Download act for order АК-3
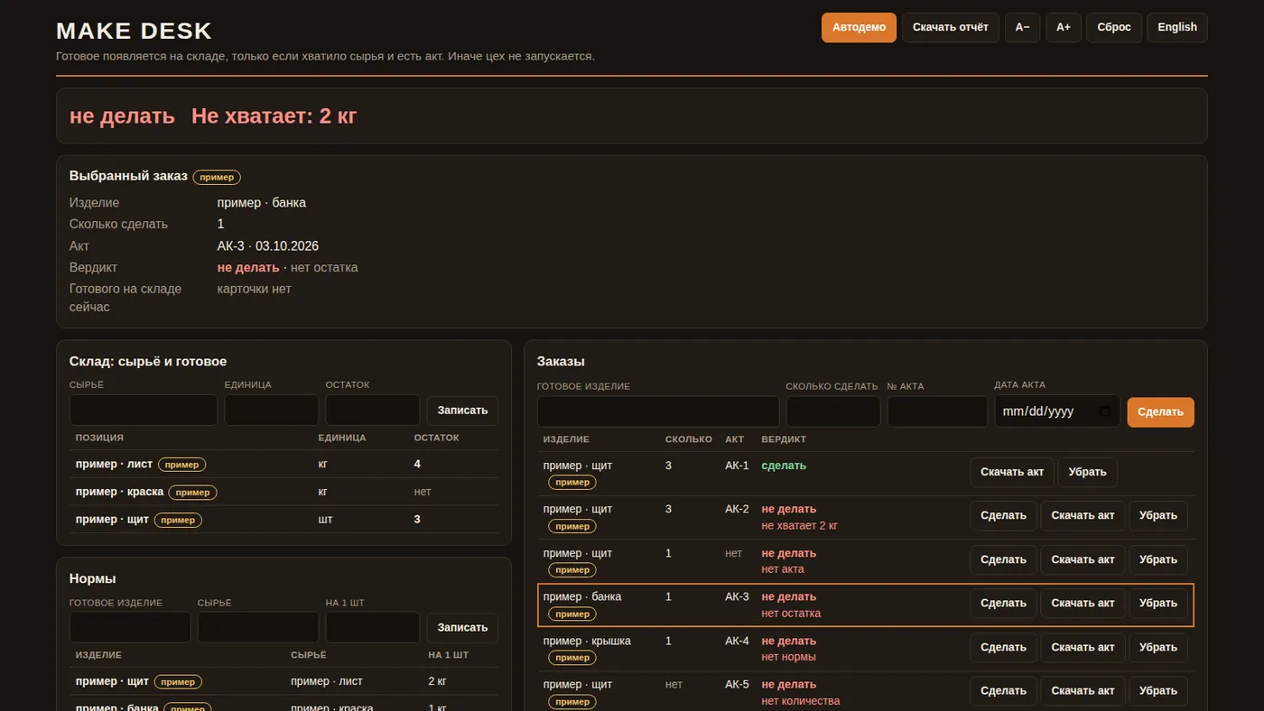This screenshot has width=1264, height=711. click(1083, 604)
